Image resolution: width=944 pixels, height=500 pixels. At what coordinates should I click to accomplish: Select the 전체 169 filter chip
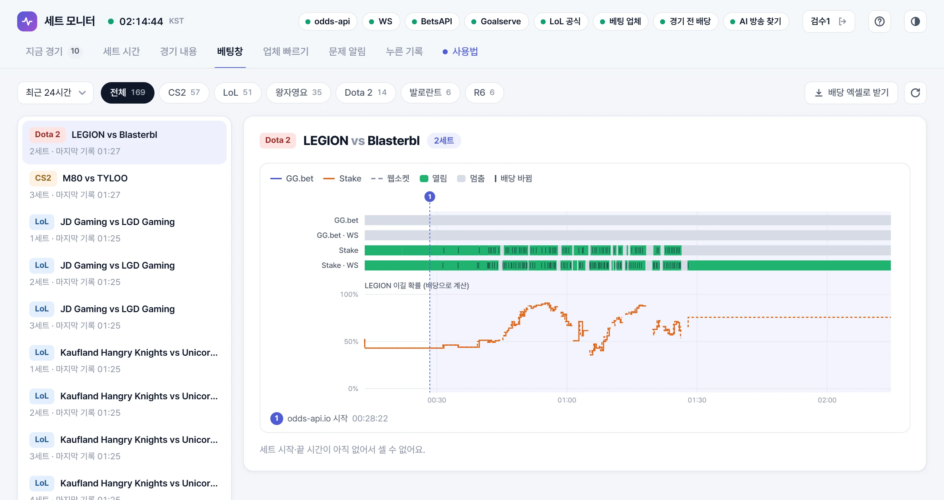click(128, 92)
